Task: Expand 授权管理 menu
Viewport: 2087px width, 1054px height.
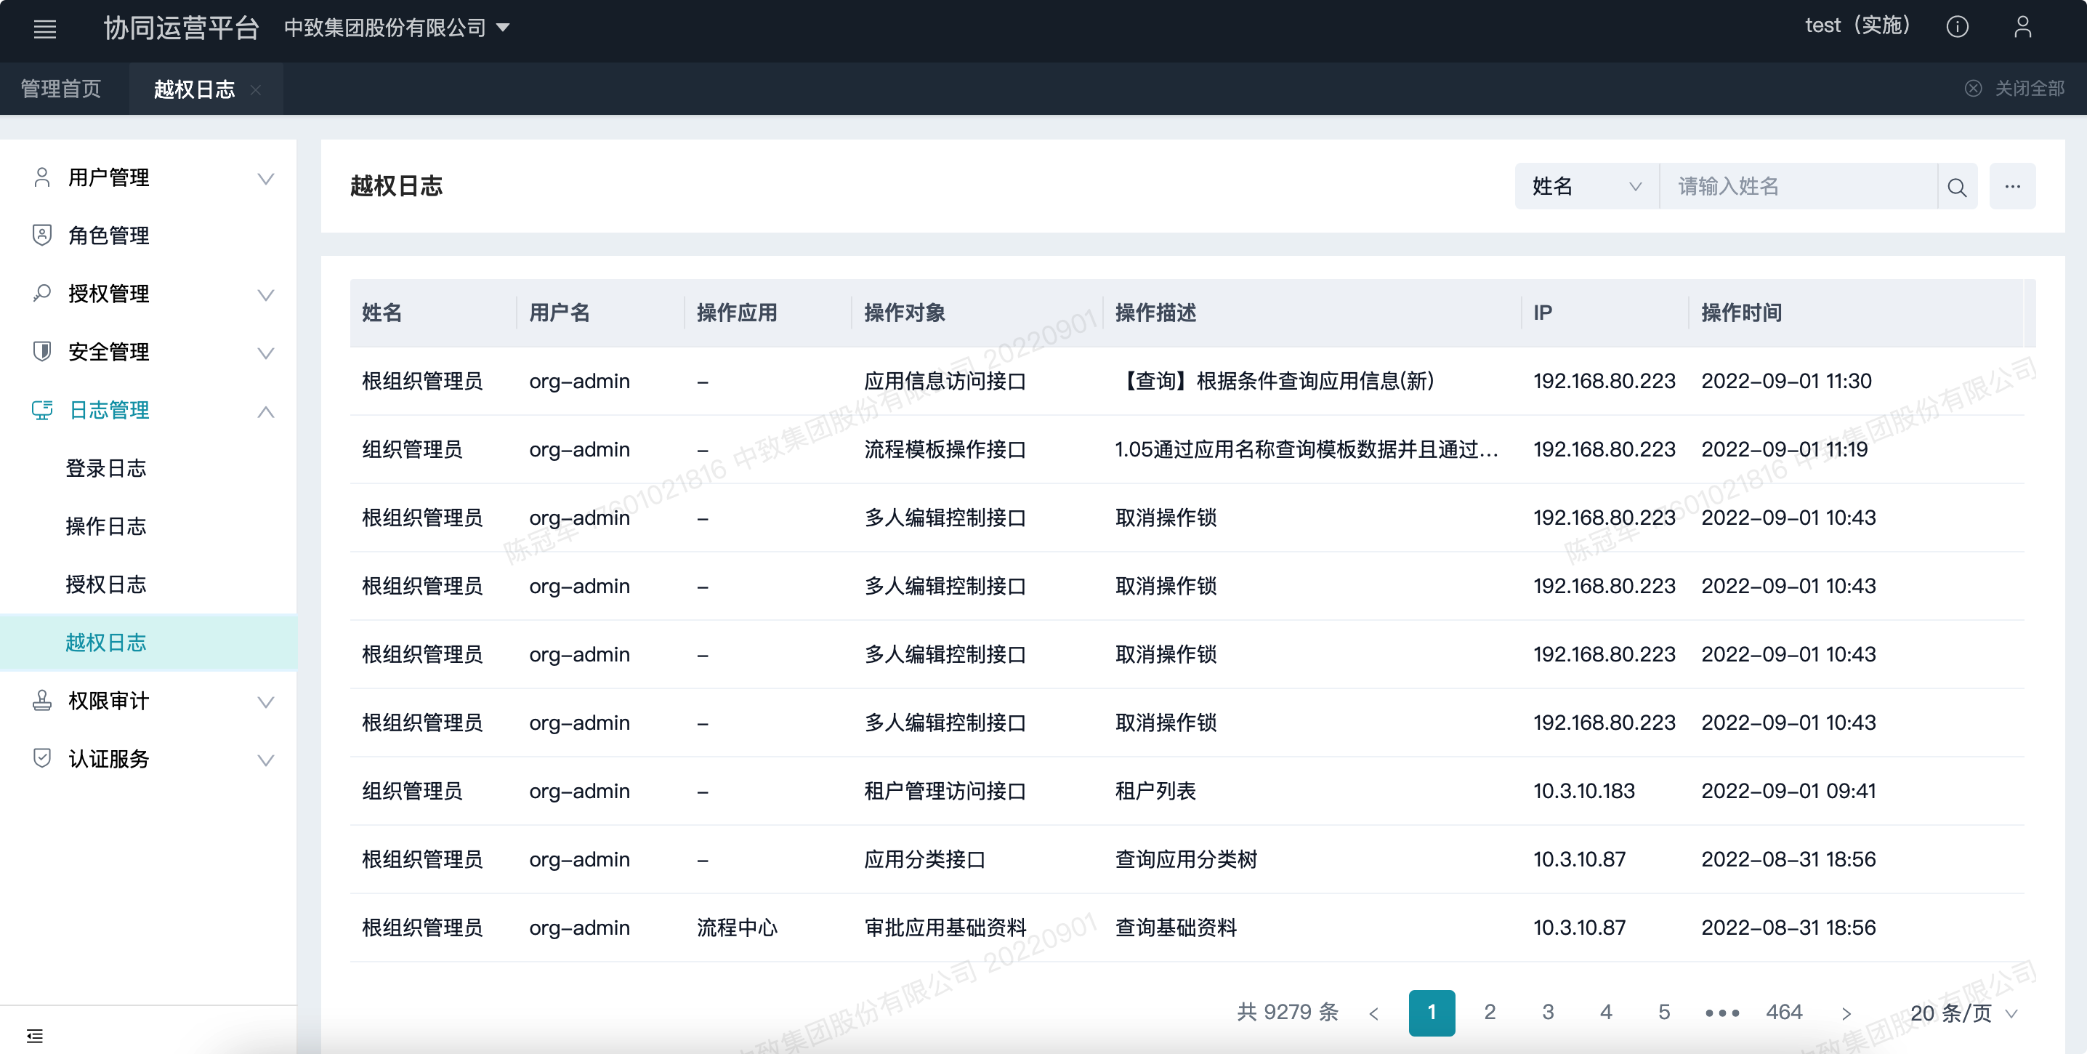Action: coord(149,294)
